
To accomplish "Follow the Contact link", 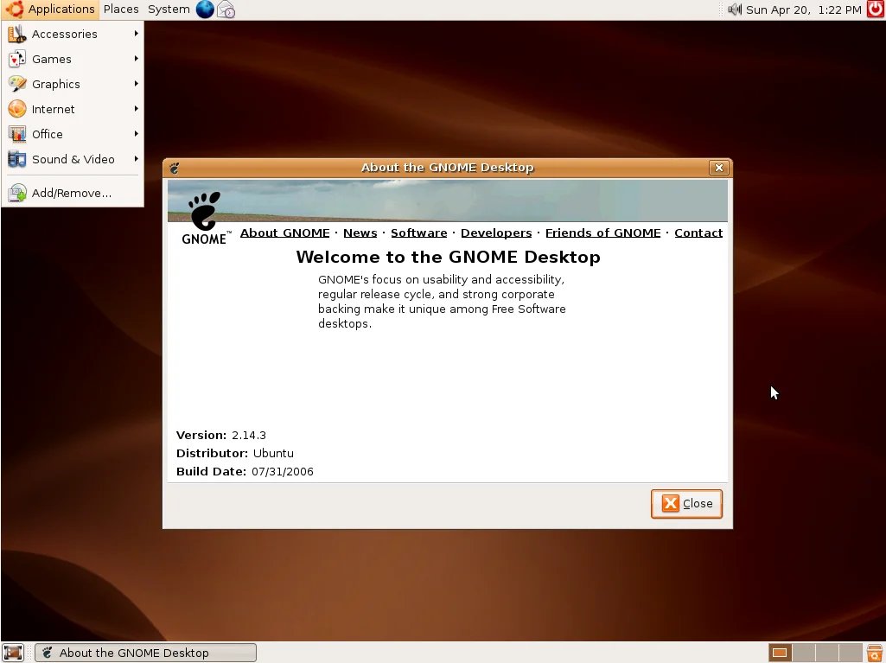I will 698,233.
